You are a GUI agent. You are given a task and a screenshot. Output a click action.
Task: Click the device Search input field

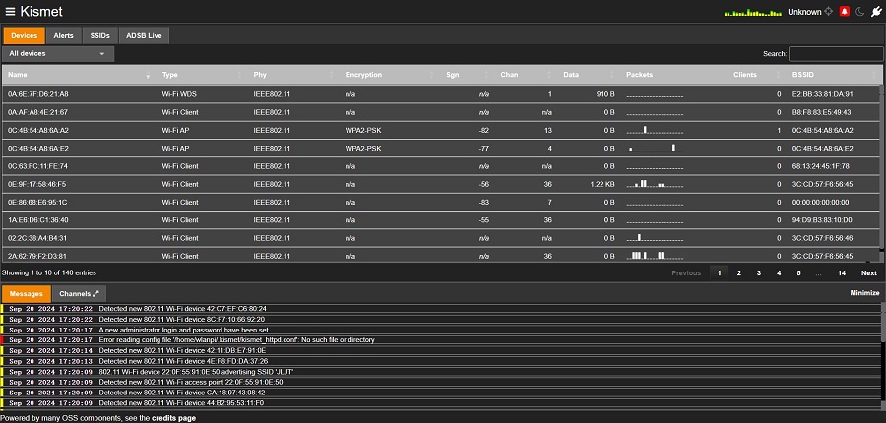[x=835, y=54]
